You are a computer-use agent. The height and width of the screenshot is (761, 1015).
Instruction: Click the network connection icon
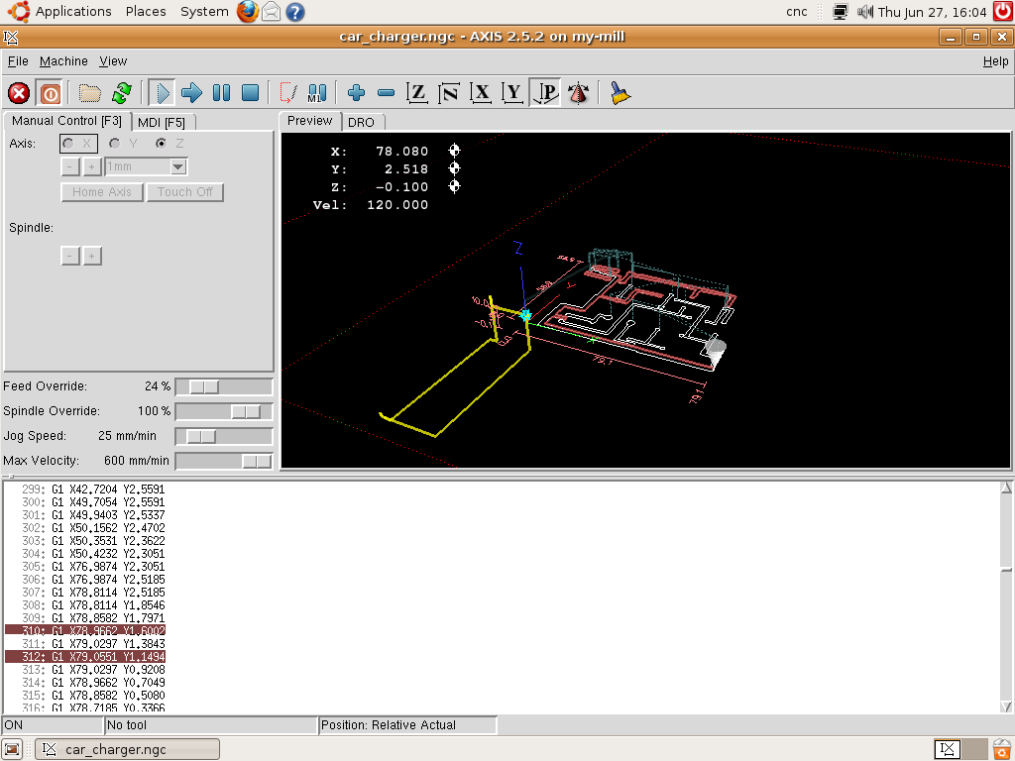[841, 12]
